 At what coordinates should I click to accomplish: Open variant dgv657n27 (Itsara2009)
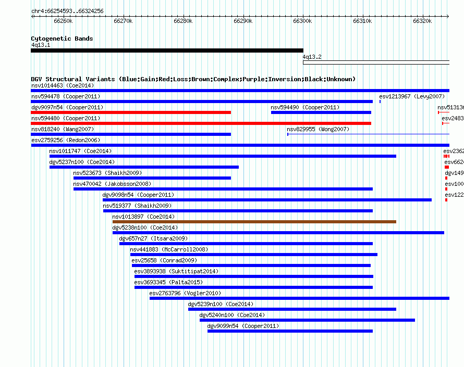[153, 238]
